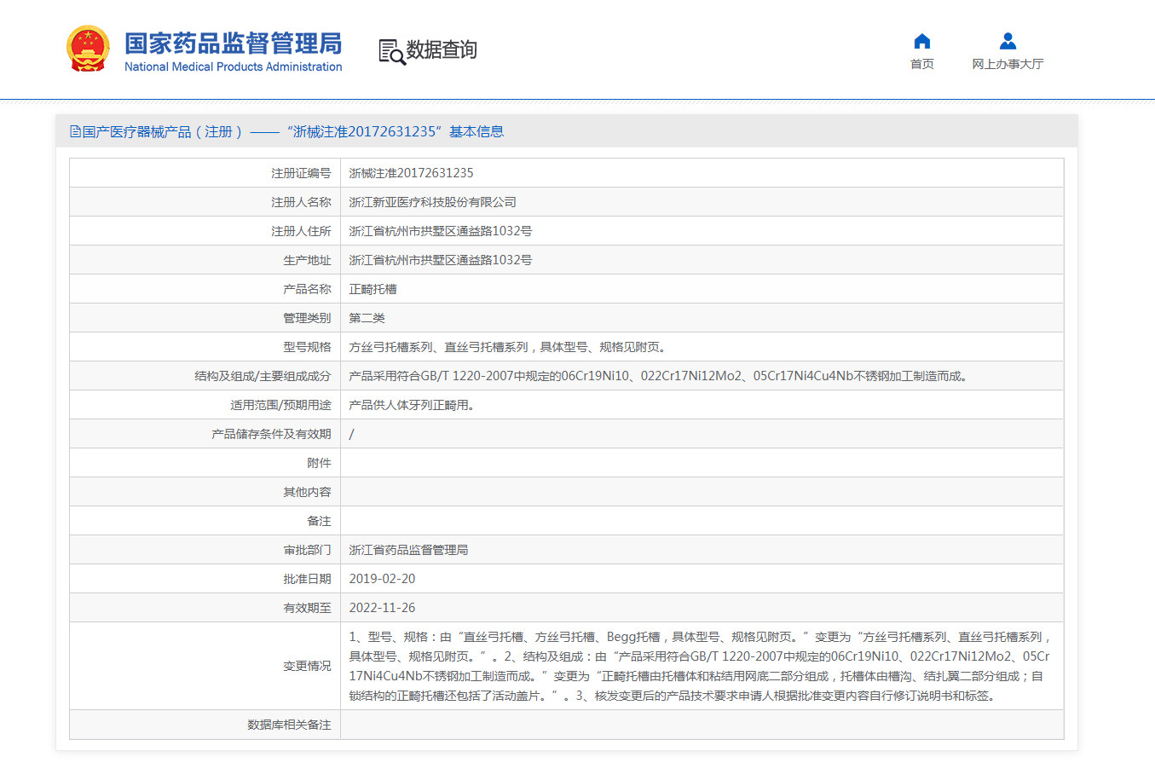Click expiry date 2022-11-26
Viewport: 1155px width, 763px height.
click(383, 608)
